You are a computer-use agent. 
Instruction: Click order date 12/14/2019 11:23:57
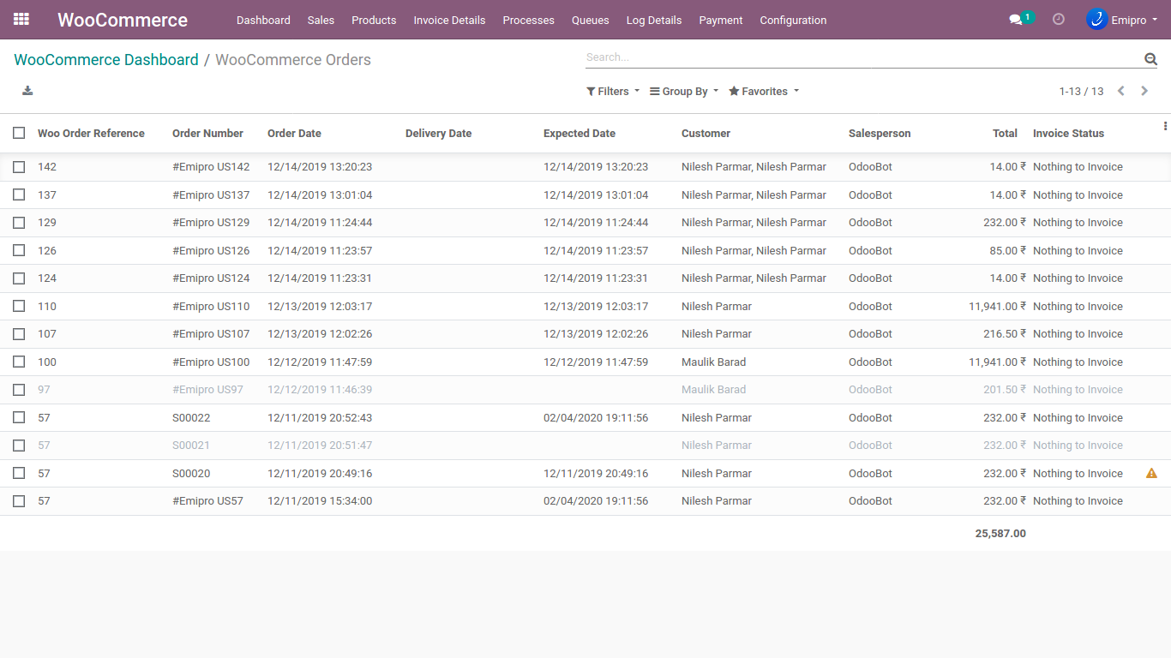click(x=320, y=251)
